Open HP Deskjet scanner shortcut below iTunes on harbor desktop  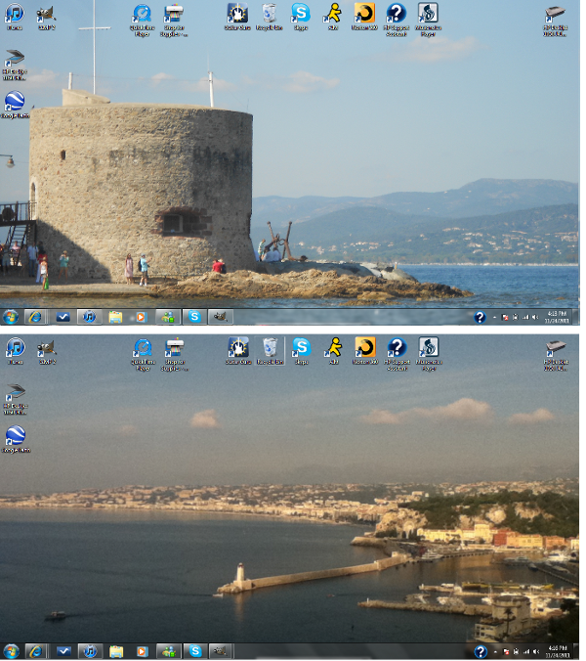point(16,399)
